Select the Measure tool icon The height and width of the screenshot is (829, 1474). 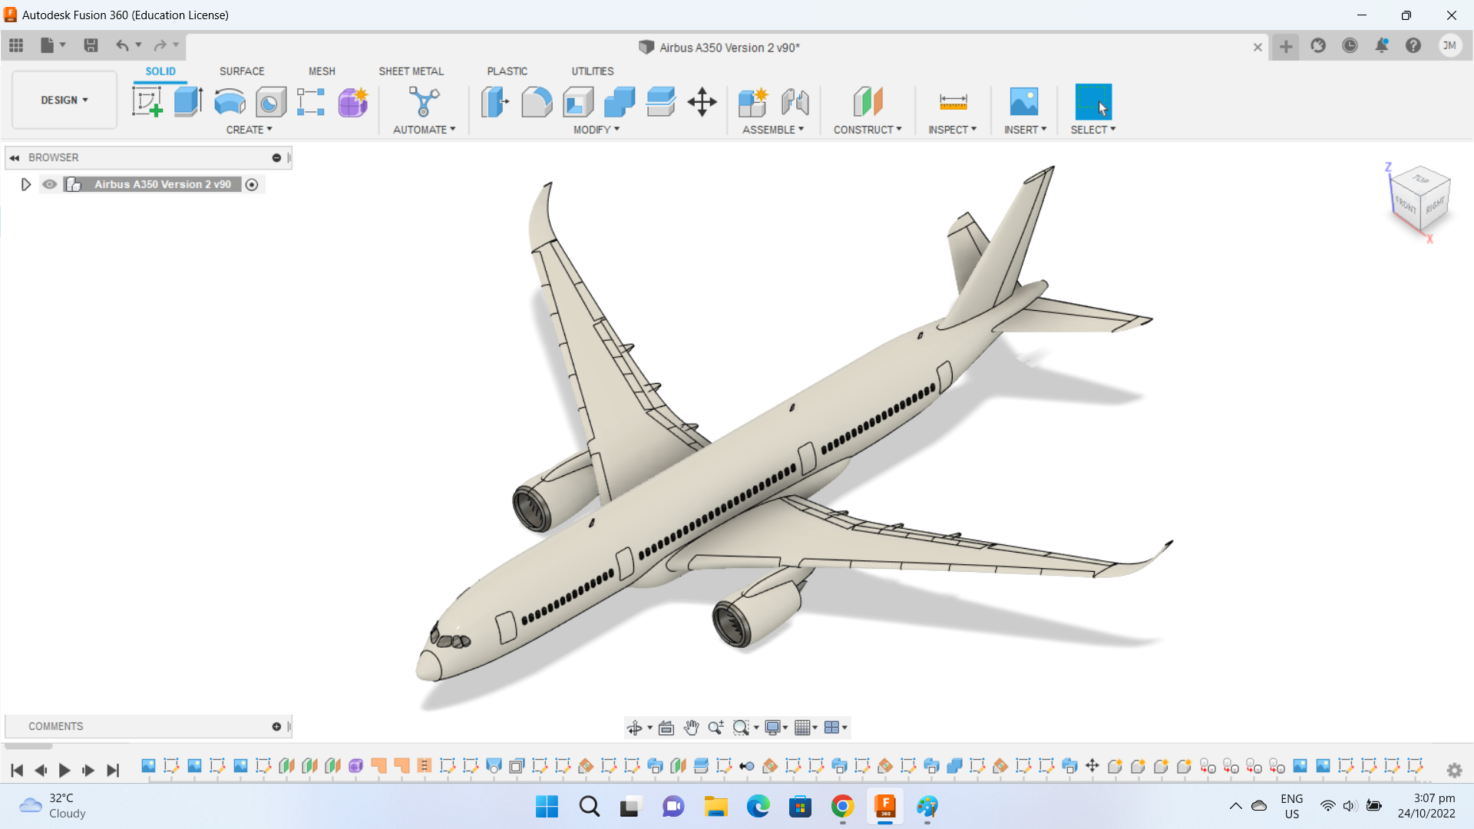[x=953, y=101]
